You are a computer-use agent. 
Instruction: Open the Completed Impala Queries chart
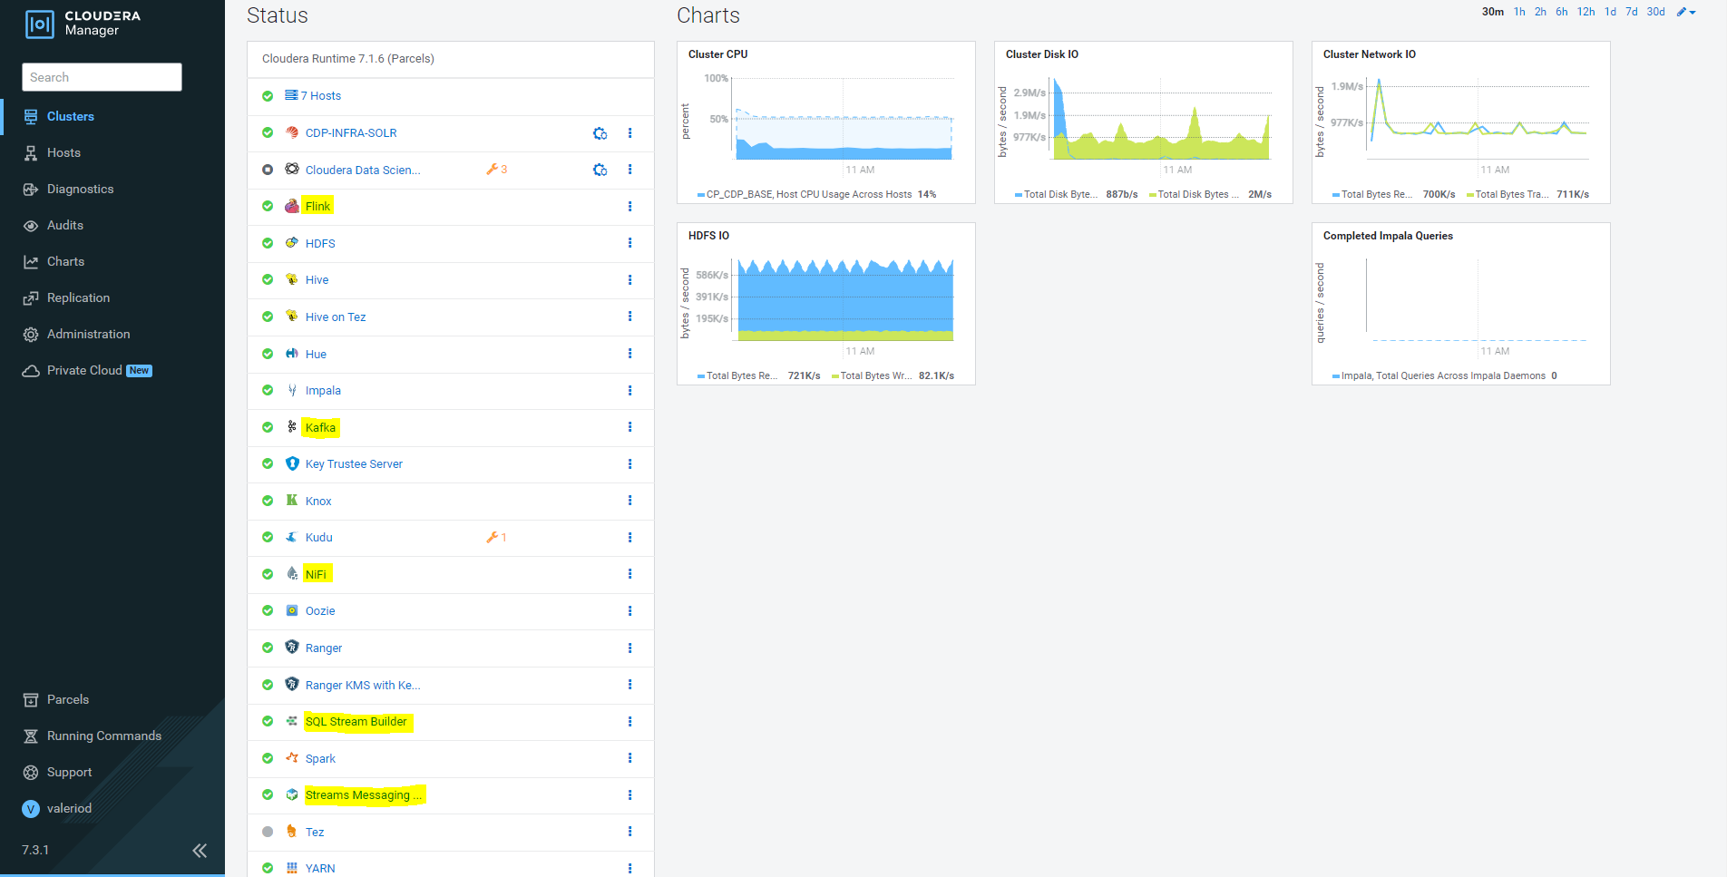pyautogui.click(x=1461, y=304)
